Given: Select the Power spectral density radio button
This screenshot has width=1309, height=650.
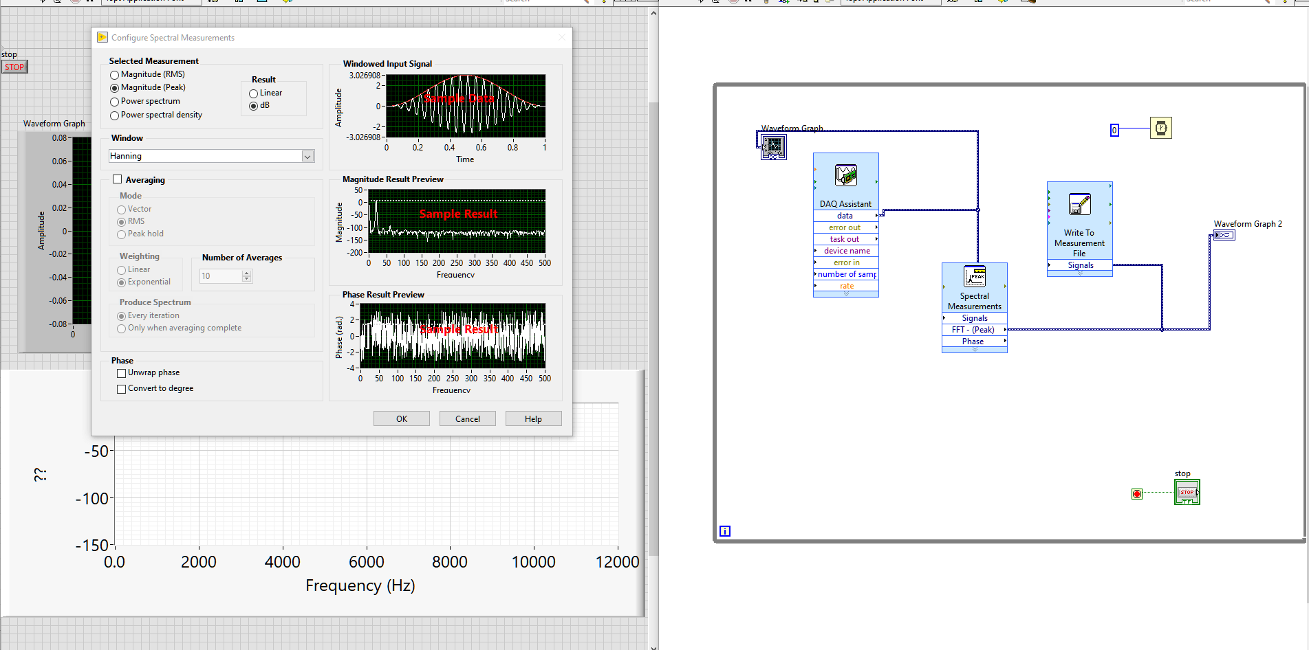Looking at the screenshot, I should pyautogui.click(x=114, y=115).
